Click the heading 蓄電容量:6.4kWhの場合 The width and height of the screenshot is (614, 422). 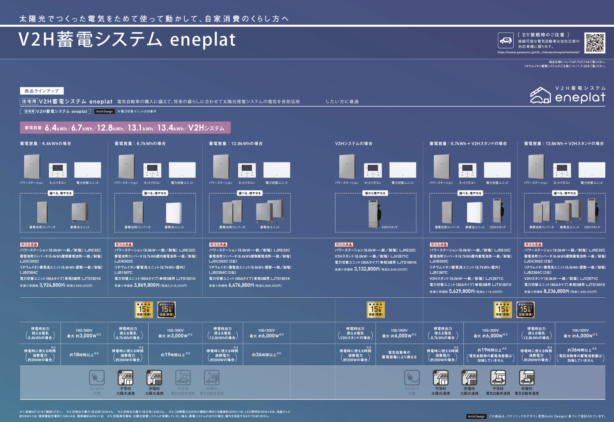tap(46, 144)
